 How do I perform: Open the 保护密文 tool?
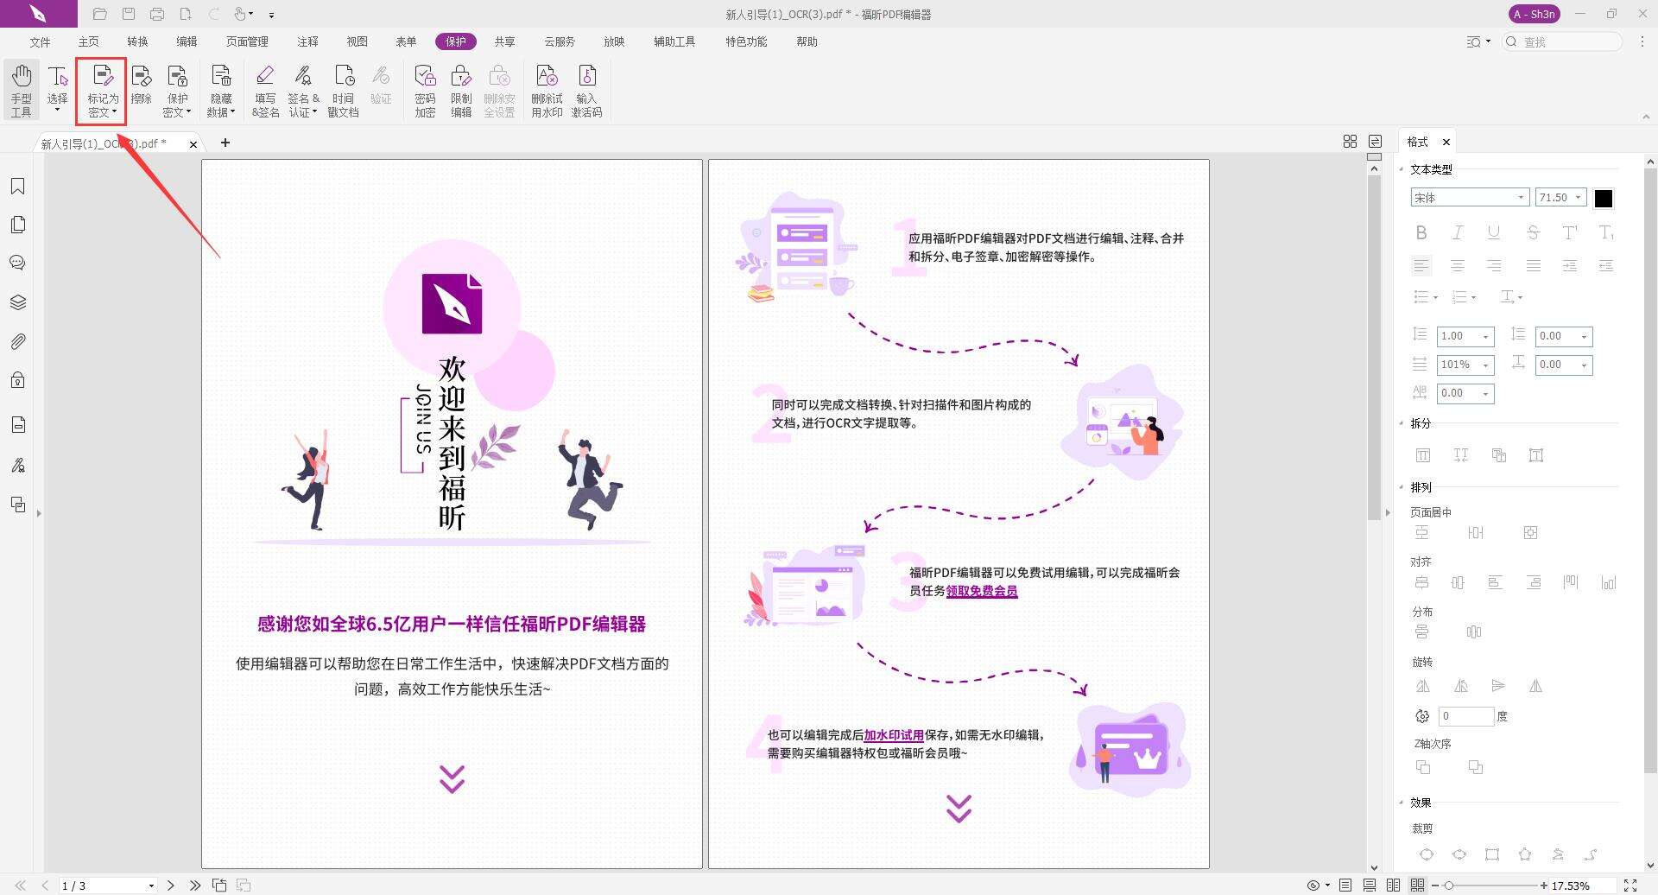tap(177, 90)
